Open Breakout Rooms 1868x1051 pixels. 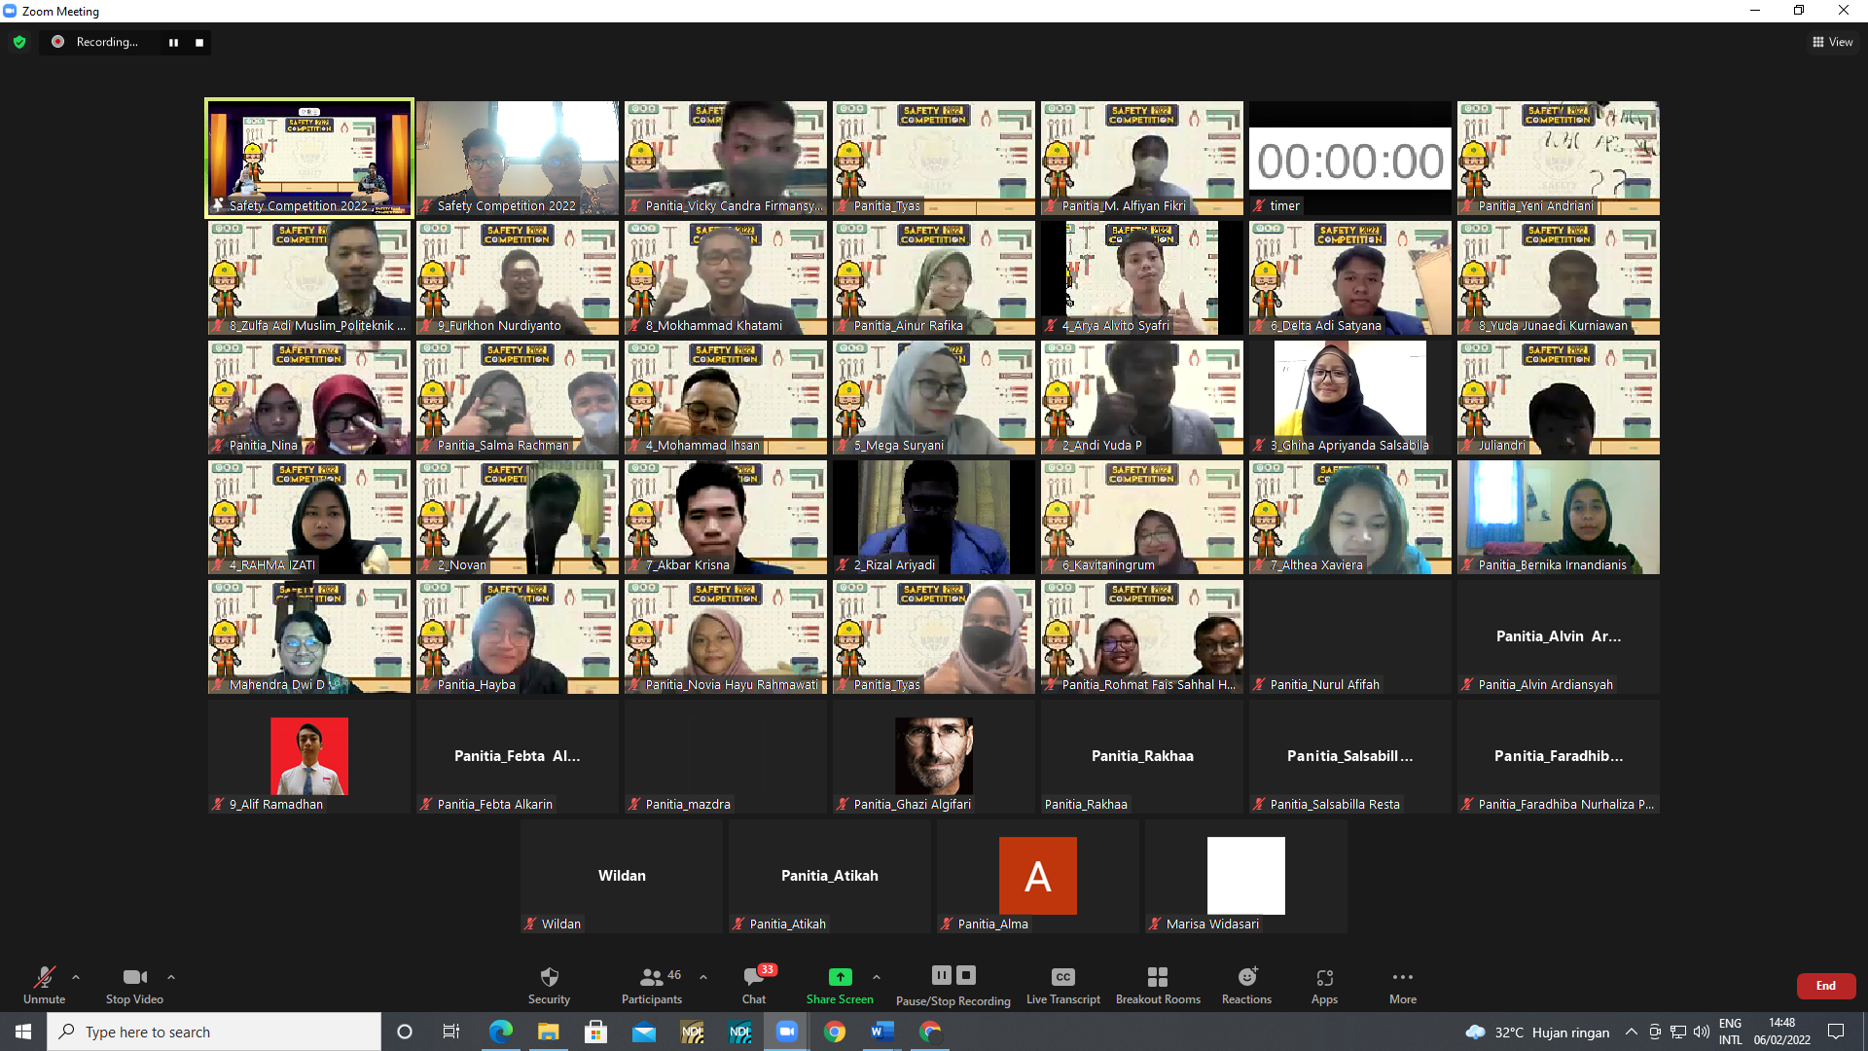coord(1158,985)
